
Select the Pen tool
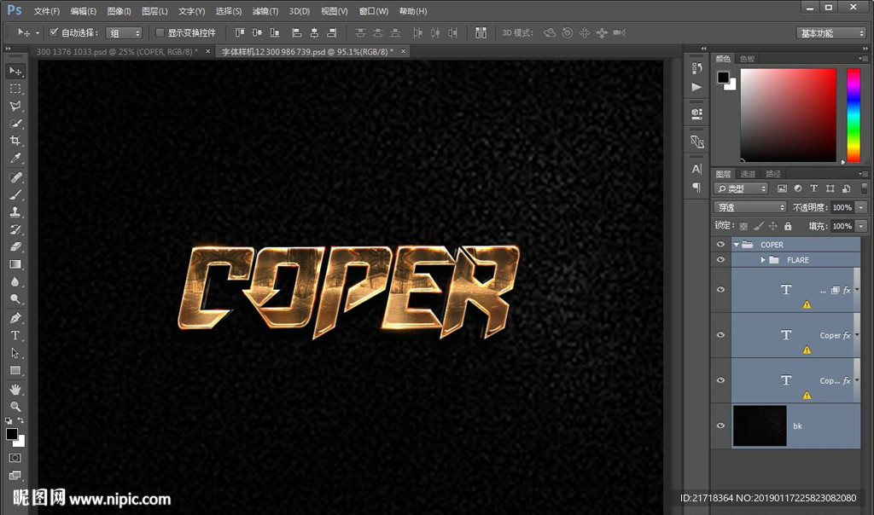[x=15, y=318]
